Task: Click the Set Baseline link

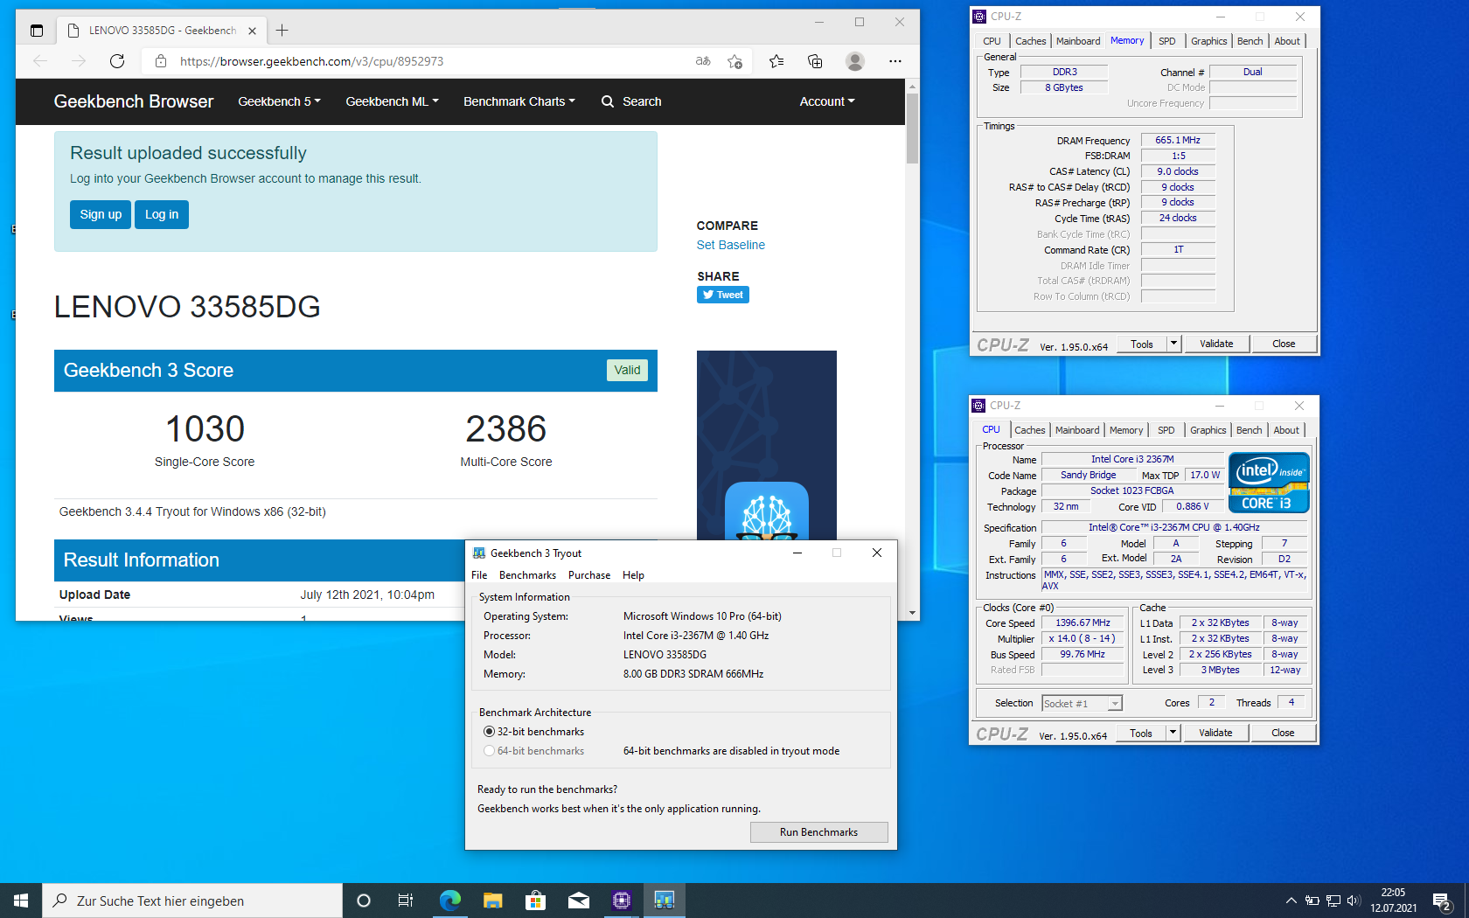Action: point(731,245)
